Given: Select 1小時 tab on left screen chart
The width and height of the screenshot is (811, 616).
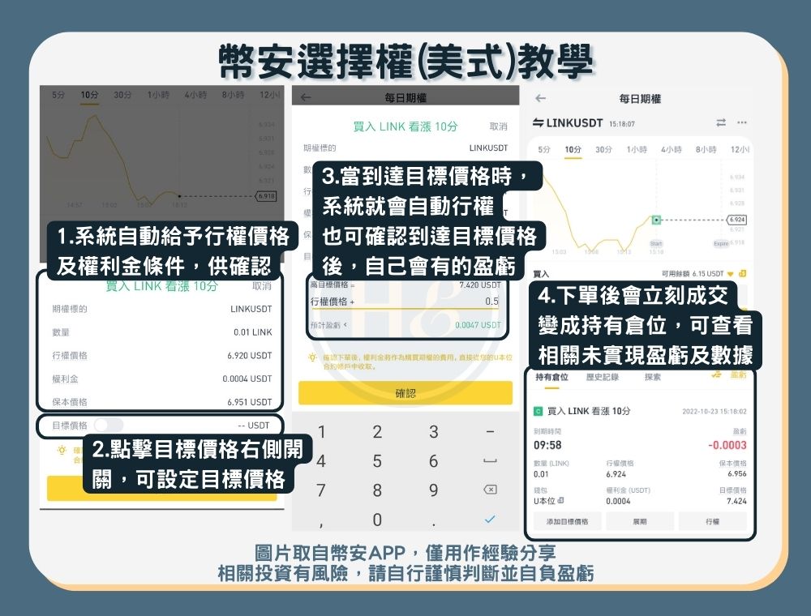Looking at the screenshot, I should point(158,95).
